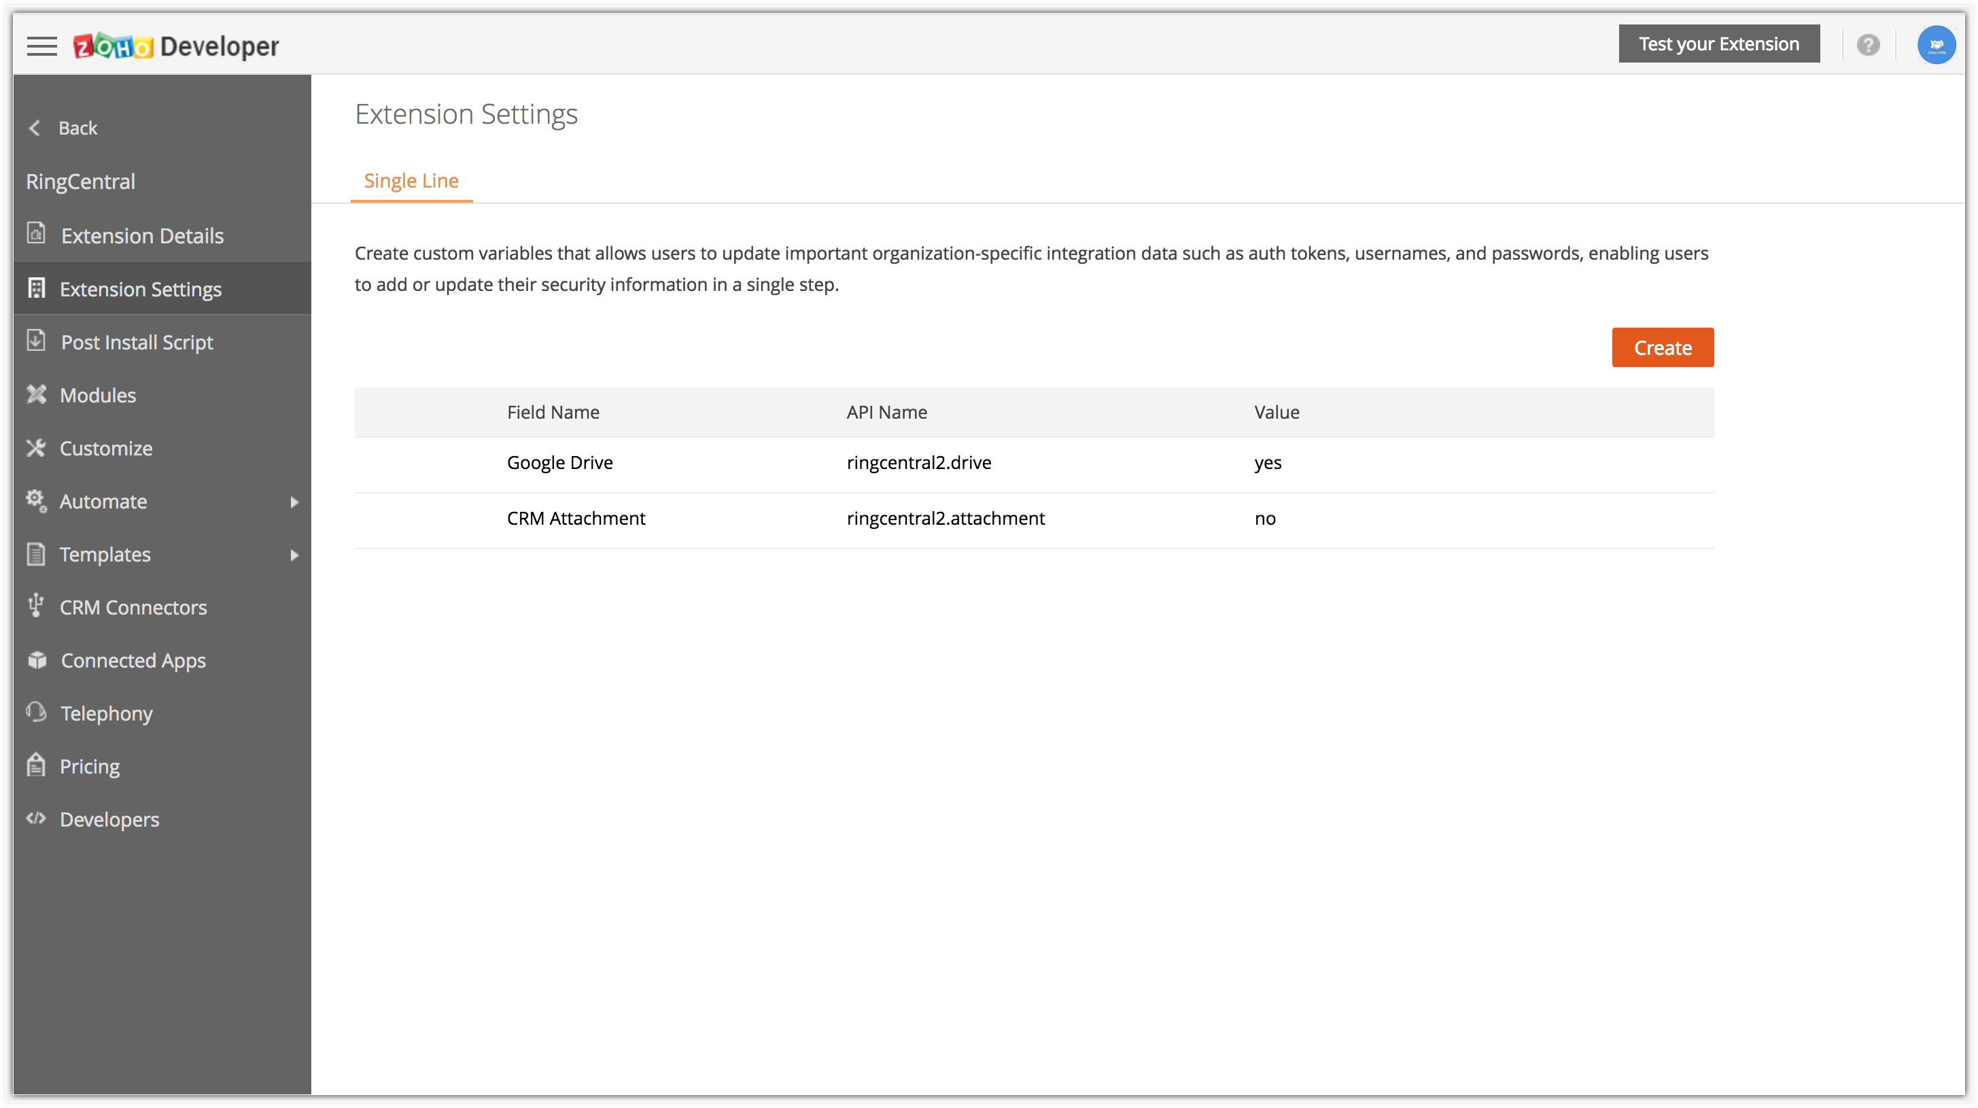Image resolution: width=1978 pixels, height=1108 pixels.
Task: Click the CRM Connectors plug icon
Action: pos(36,606)
